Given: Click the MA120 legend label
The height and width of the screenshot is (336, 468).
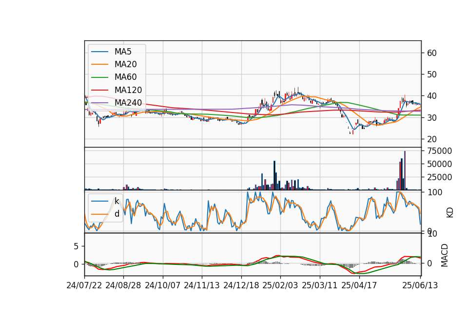Looking at the screenshot, I should point(128,90).
